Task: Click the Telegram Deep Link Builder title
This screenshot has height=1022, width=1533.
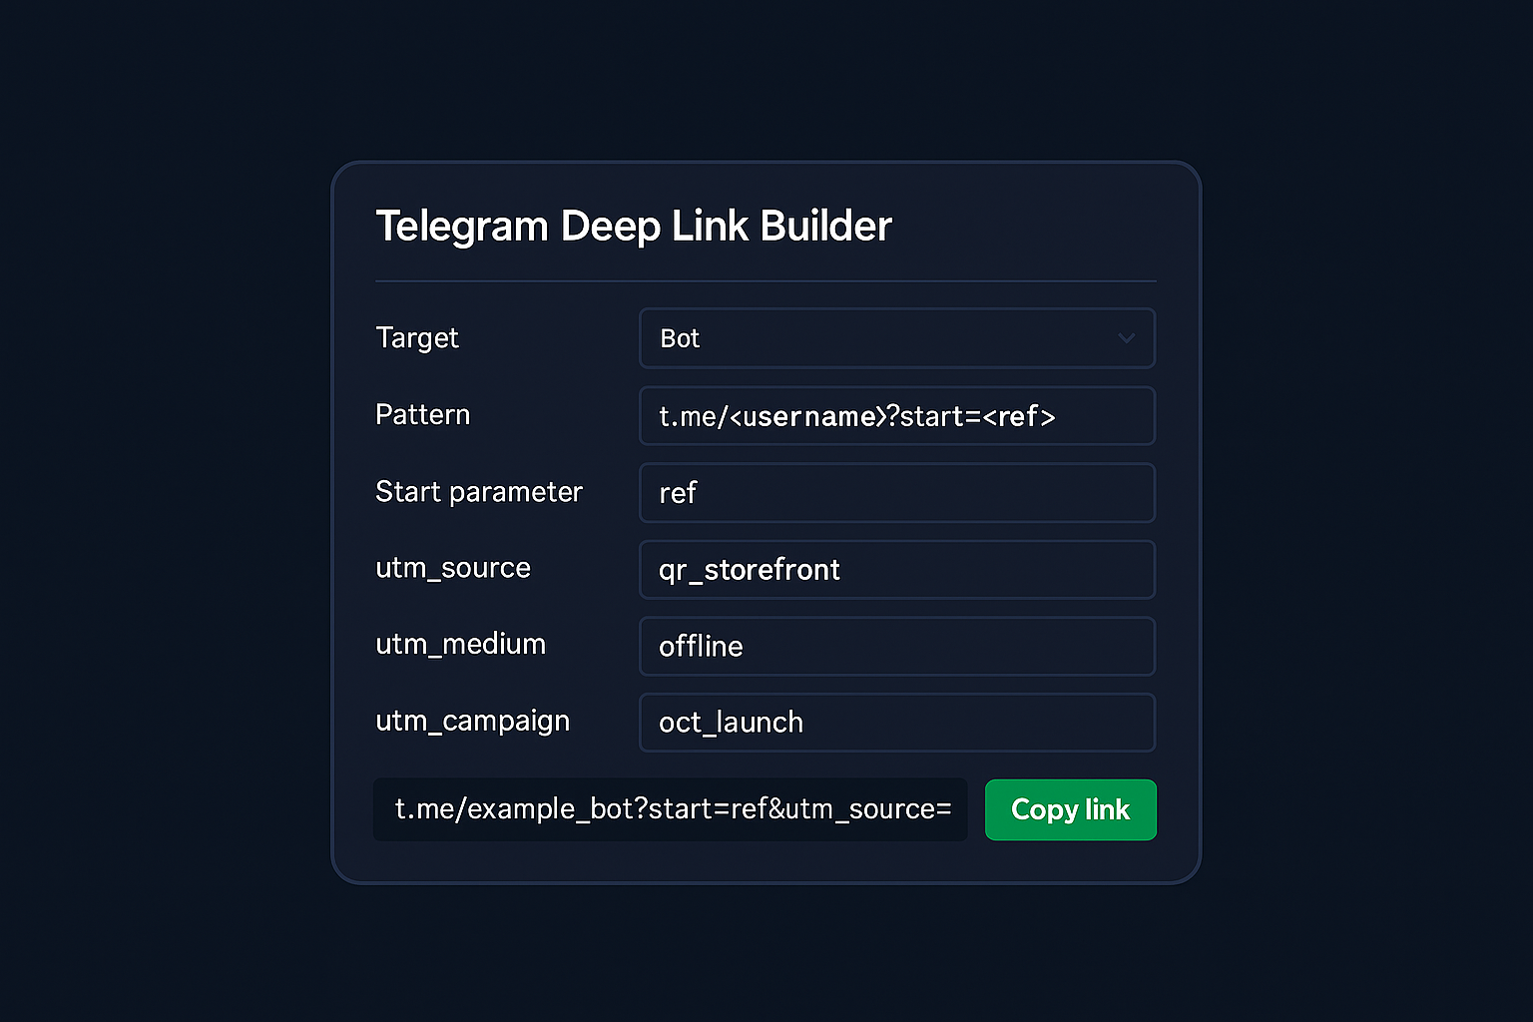Action: tap(633, 227)
